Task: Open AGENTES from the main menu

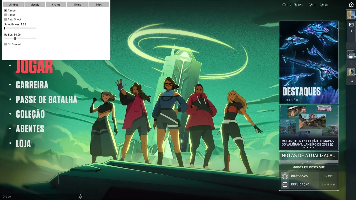Action: tap(30, 129)
